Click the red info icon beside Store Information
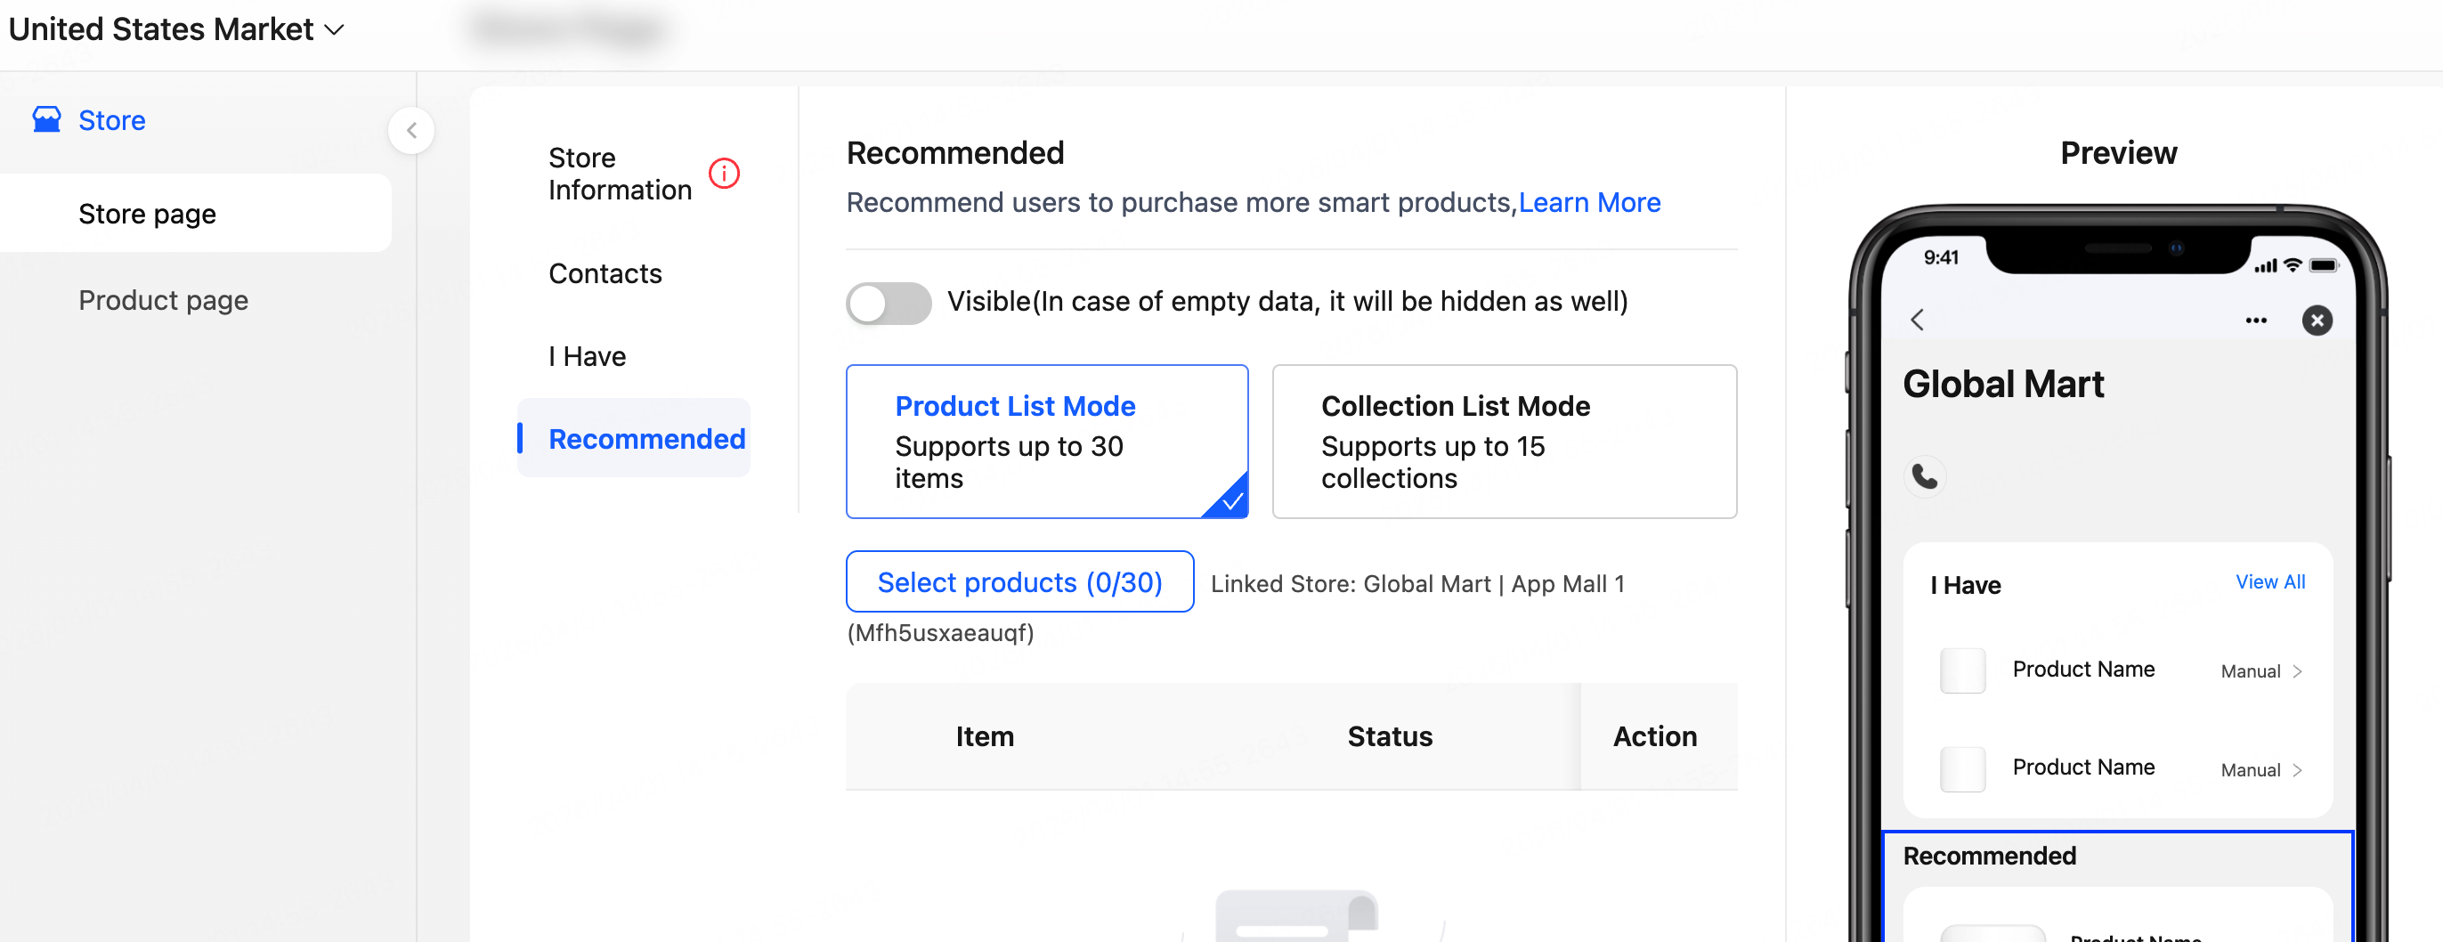The width and height of the screenshot is (2443, 942). (x=724, y=174)
